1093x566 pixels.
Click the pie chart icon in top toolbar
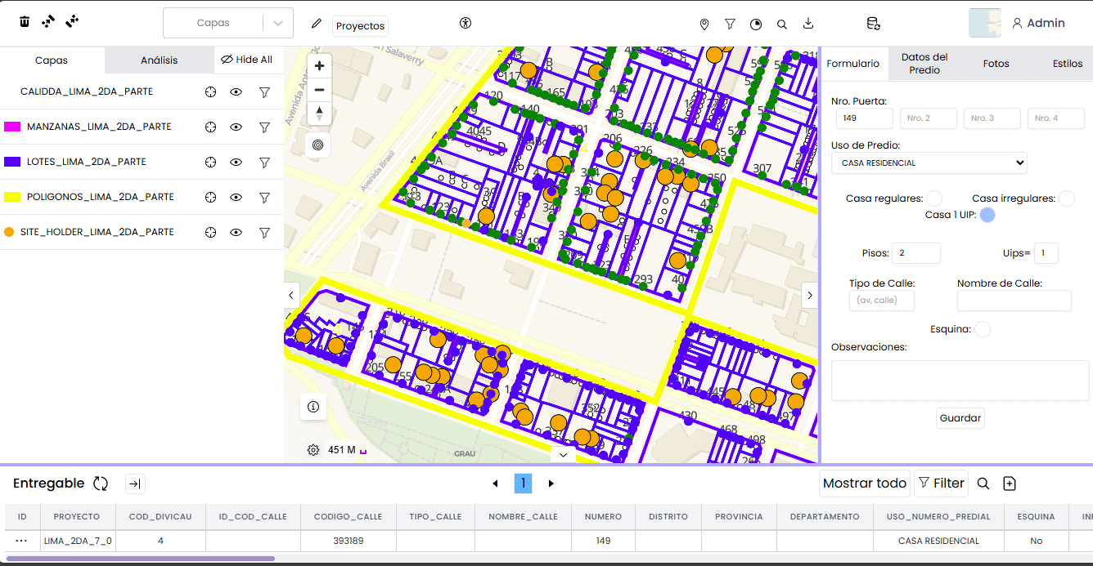756,25
